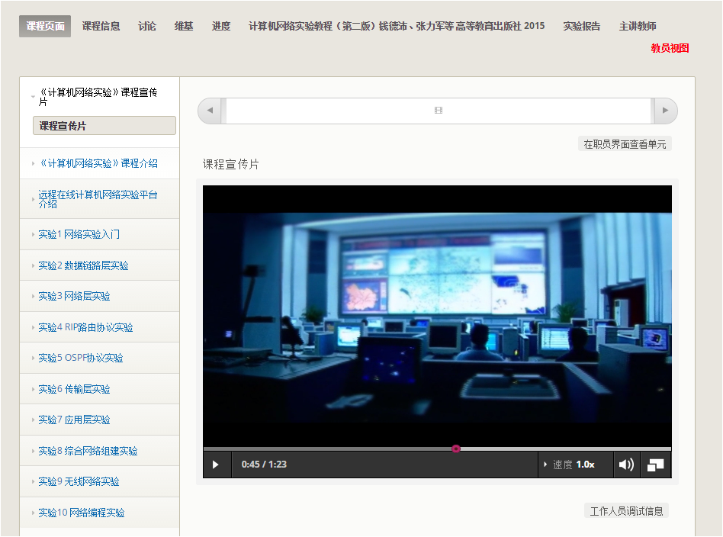Collapse the 《计算机网络实验》课程宣传片 section
723x537 pixels.
pyautogui.click(x=98, y=97)
